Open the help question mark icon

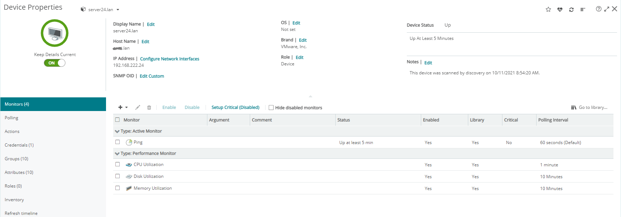[598, 9]
